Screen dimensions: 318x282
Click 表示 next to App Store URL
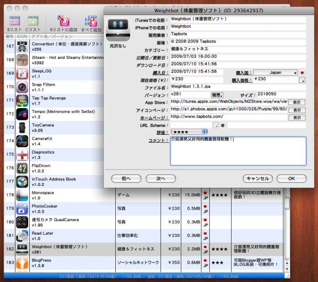[x=297, y=102]
